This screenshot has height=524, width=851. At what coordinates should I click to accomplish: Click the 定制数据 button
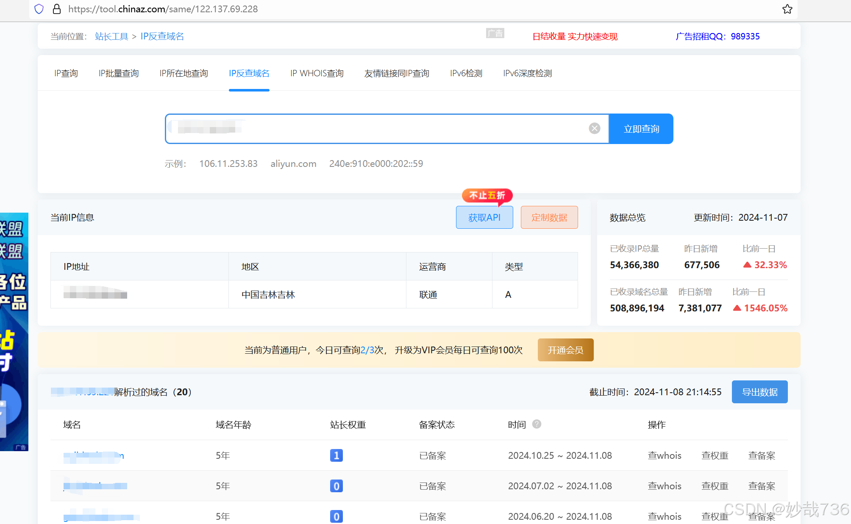(549, 217)
